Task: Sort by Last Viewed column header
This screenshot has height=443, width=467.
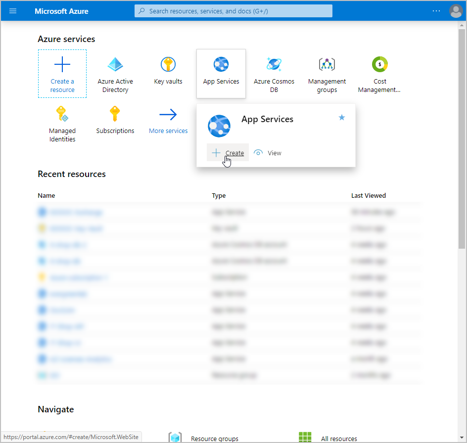Action: click(x=368, y=195)
